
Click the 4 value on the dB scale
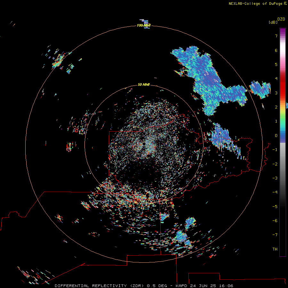[276, 78]
